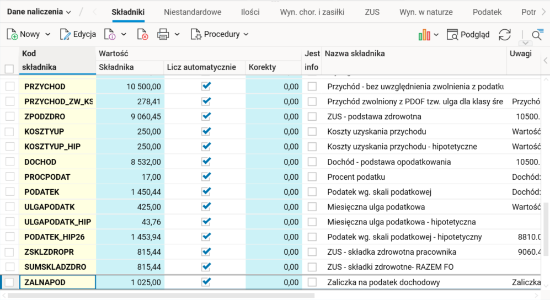
Task: Expand the Nowy dropdown arrow
Action: [47, 35]
